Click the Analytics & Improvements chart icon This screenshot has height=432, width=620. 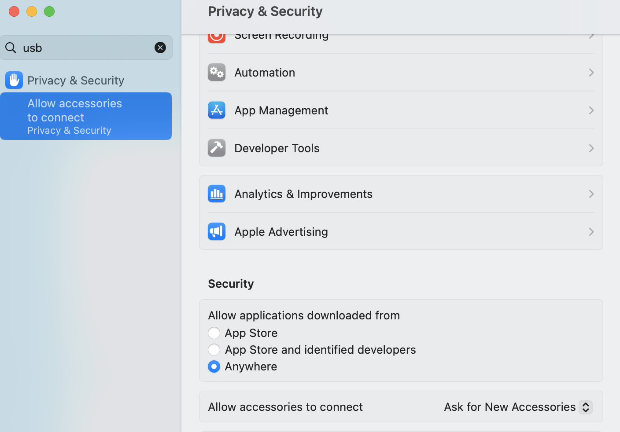(216, 194)
